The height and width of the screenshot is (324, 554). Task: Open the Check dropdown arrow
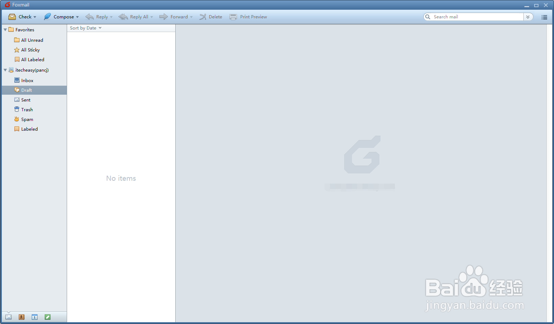(x=35, y=17)
